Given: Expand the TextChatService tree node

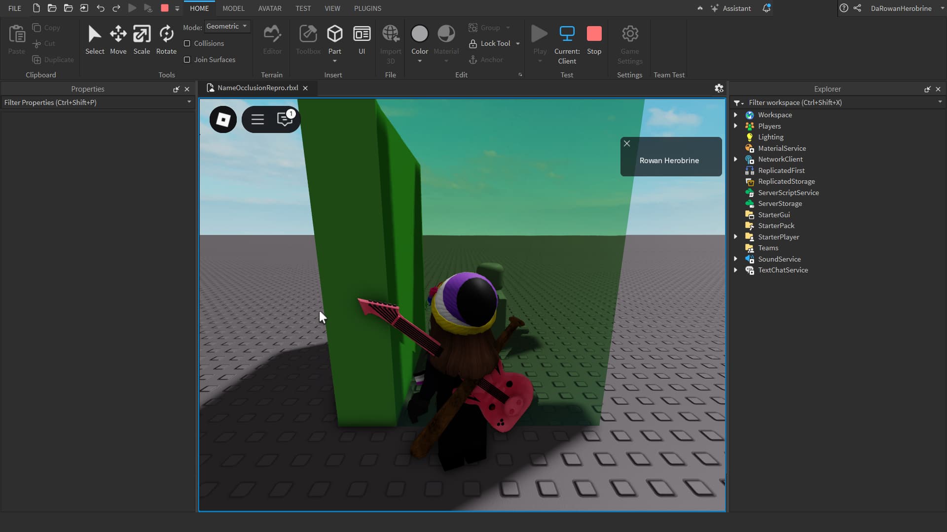Looking at the screenshot, I should coord(735,270).
